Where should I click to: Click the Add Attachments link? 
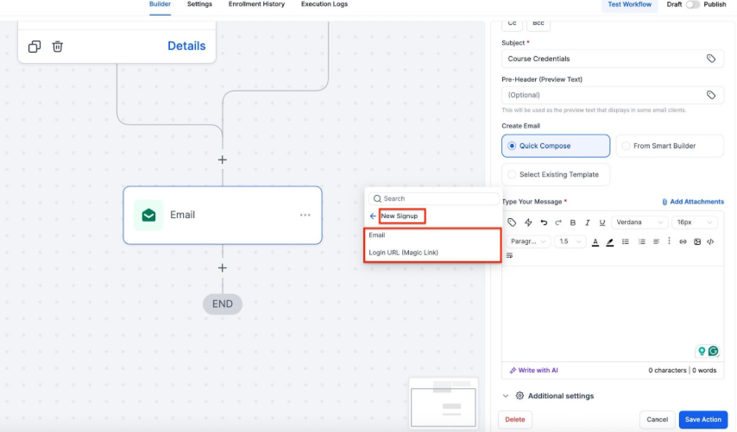coord(692,202)
